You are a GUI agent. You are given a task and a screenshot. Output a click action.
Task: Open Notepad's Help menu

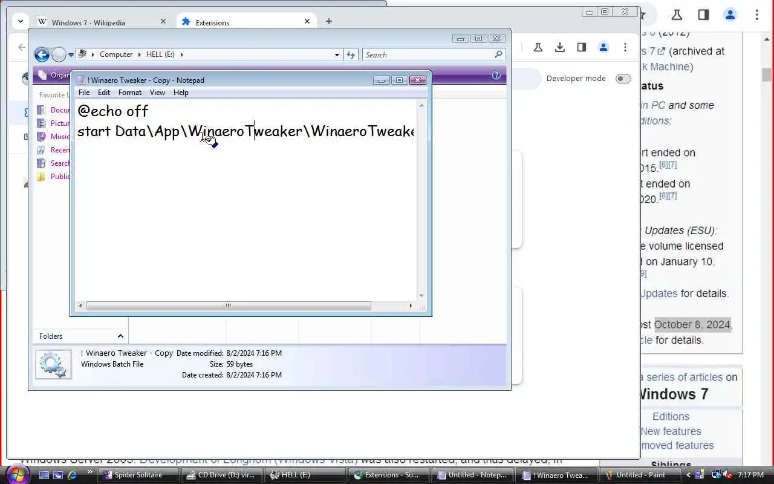coord(181,93)
